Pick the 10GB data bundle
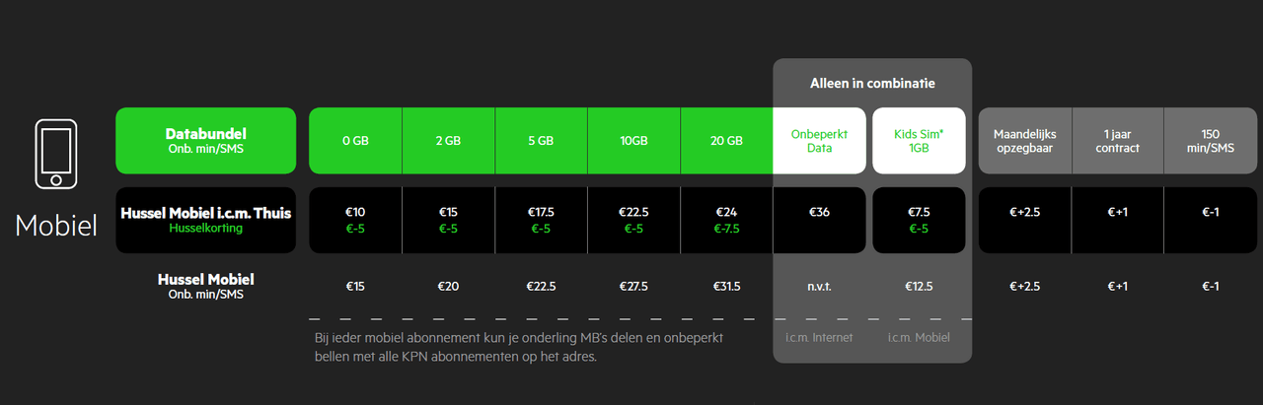This screenshot has height=405, width=1263. [633, 141]
